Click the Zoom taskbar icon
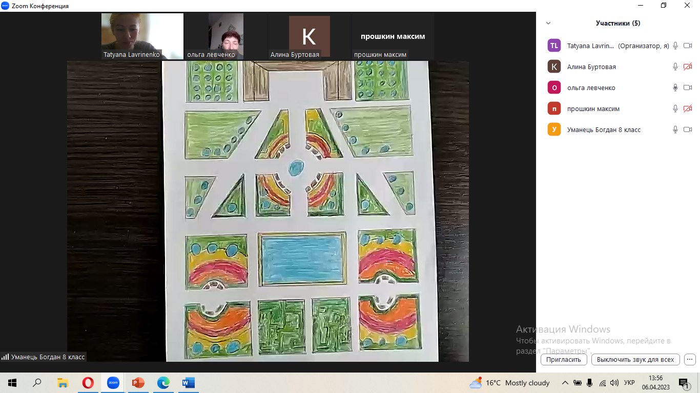 [x=113, y=383]
